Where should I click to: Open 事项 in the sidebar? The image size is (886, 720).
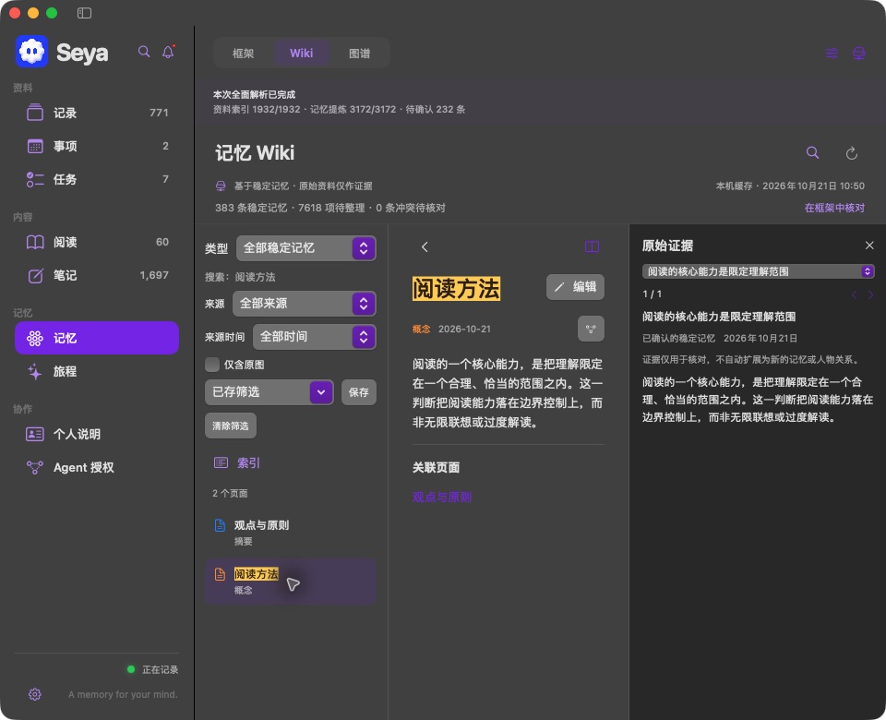point(97,146)
